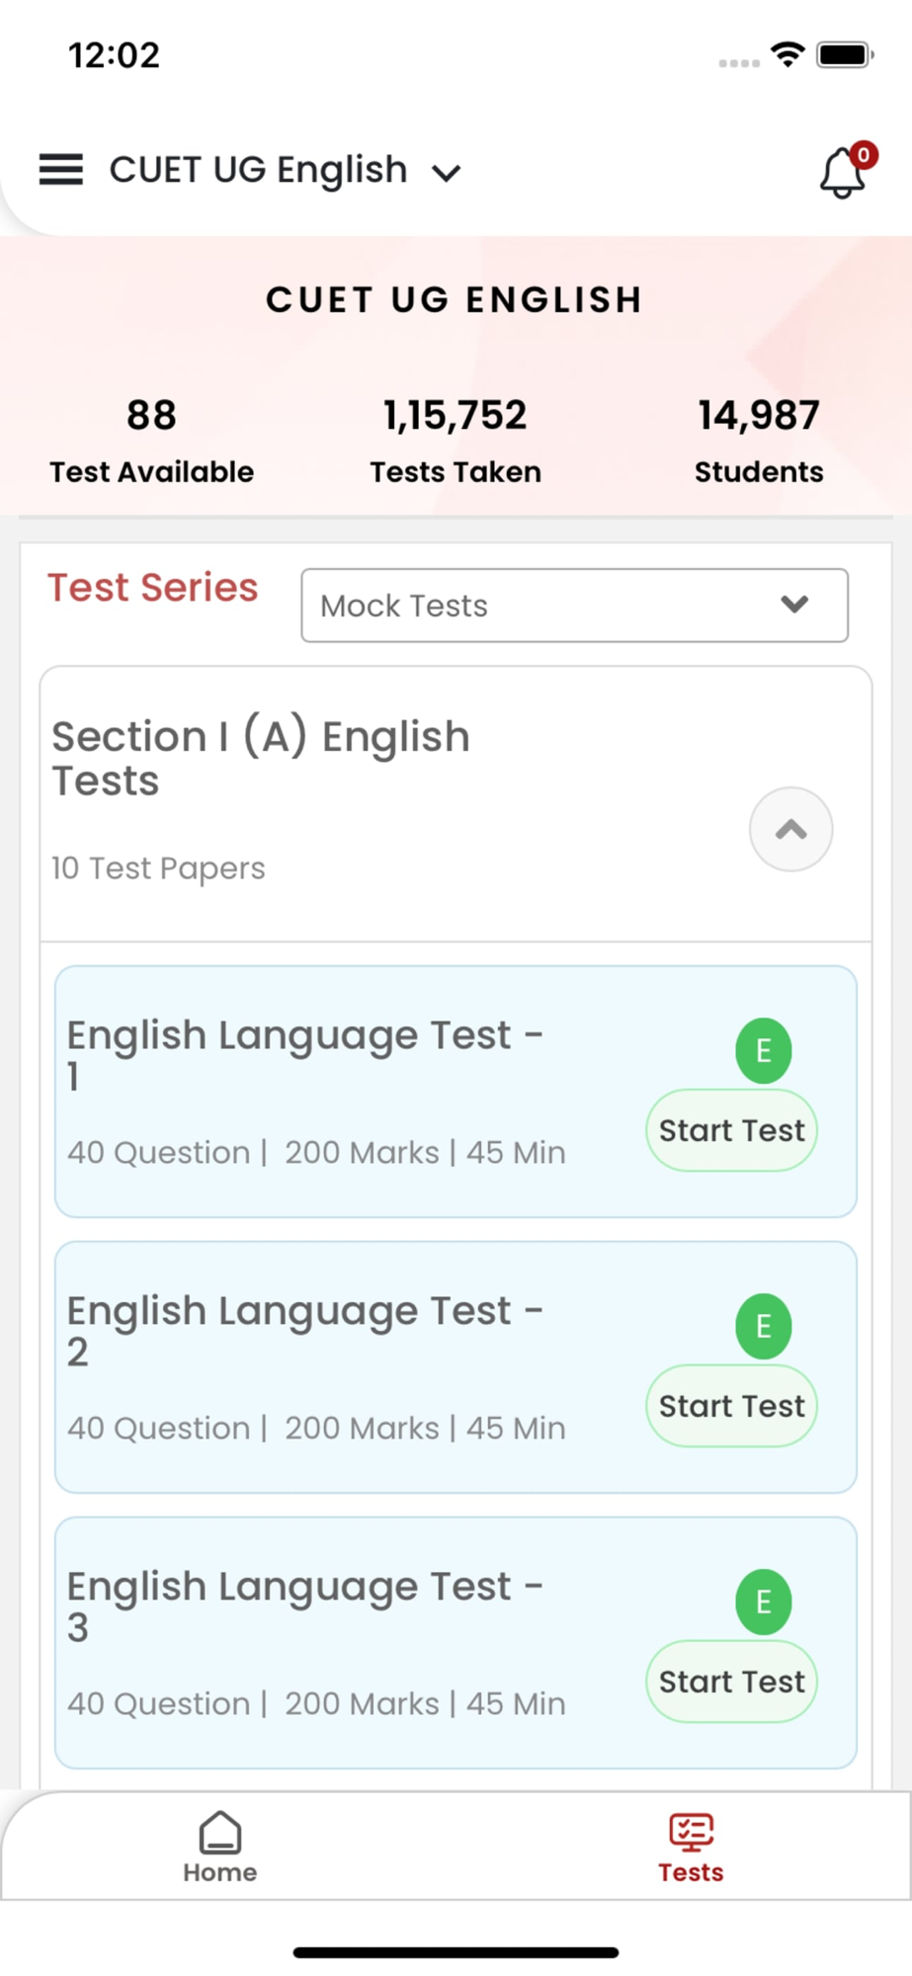
Task: Tap the green E badge on Test 3
Action: coord(763,1602)
